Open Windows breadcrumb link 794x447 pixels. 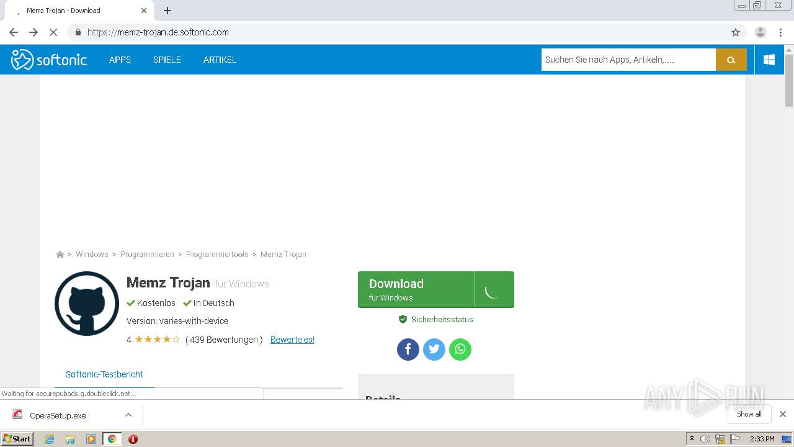point(92,255)
